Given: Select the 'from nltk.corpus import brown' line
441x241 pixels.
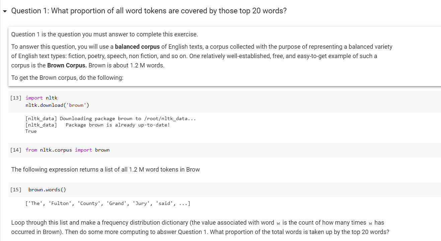Looking at the screenshot, I should [x=67, y=150].
